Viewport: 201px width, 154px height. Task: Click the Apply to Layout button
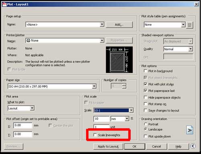pos(108,146)
